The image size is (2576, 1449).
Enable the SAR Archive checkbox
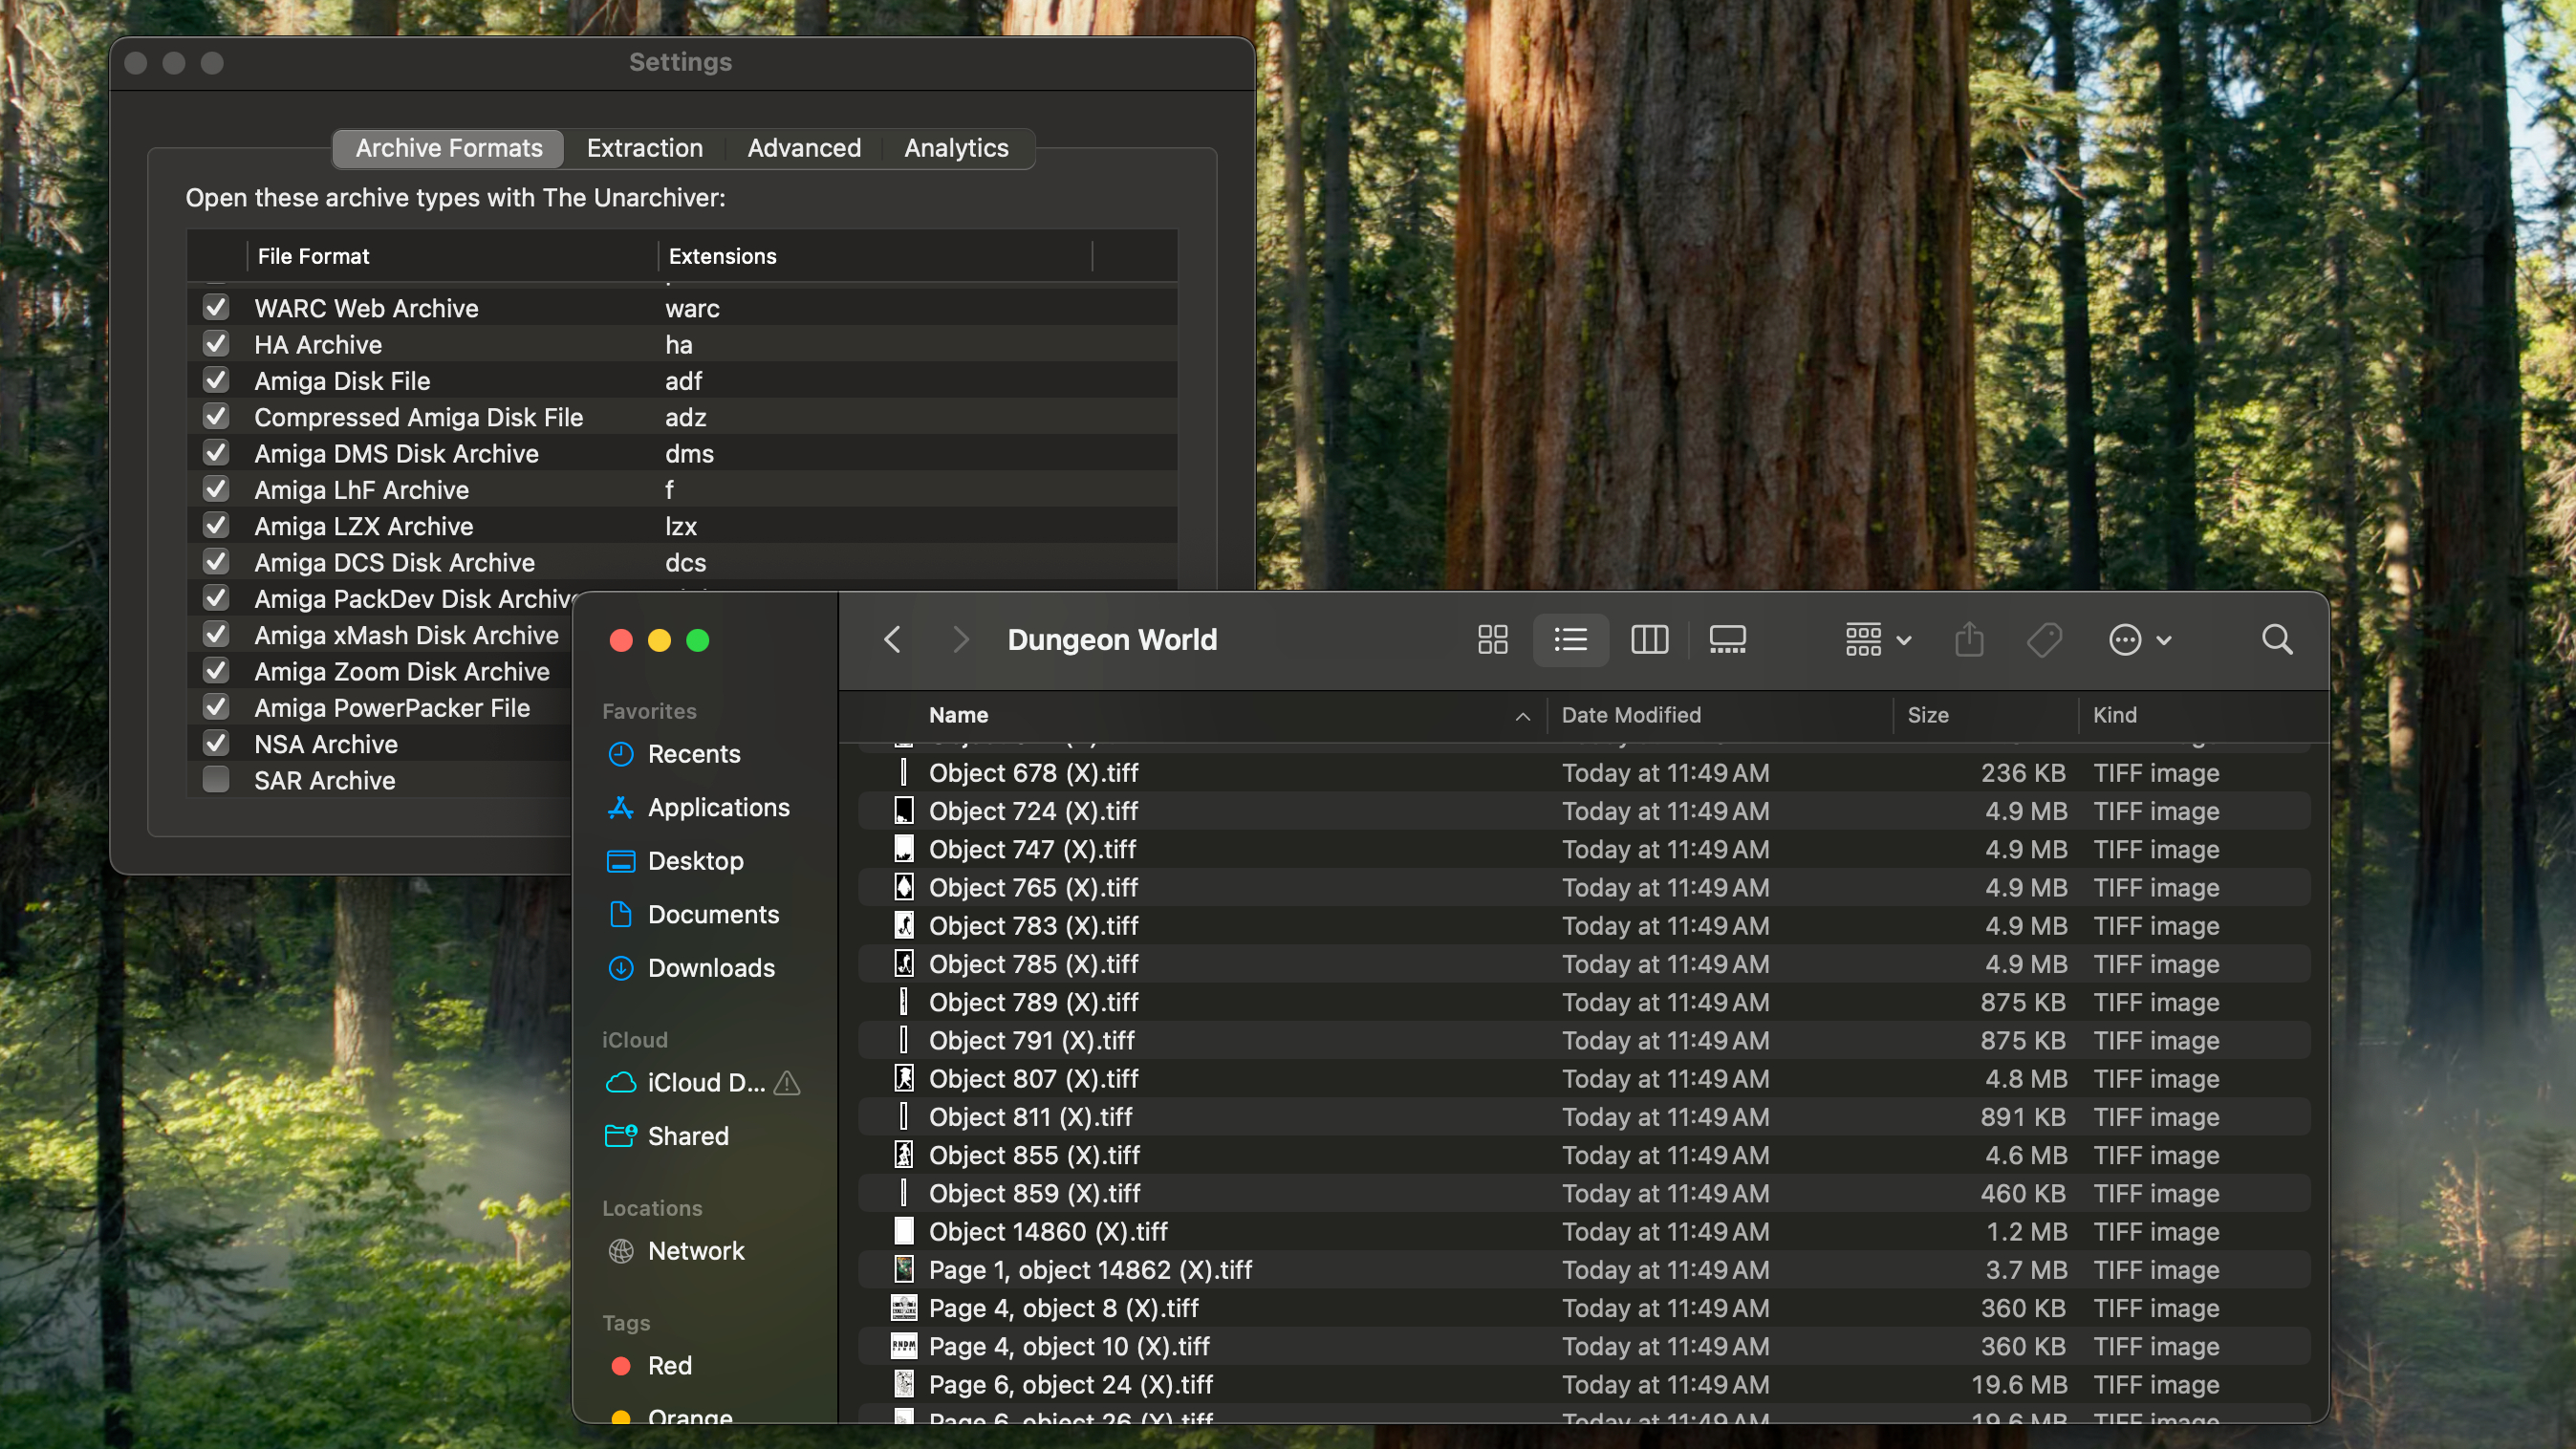pyautogui.click(x=216, y=780)
